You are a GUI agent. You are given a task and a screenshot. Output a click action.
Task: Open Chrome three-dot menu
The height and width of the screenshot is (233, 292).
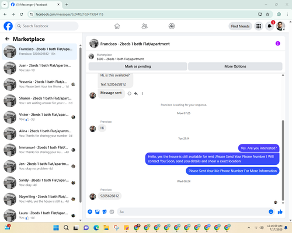(287, 14)
